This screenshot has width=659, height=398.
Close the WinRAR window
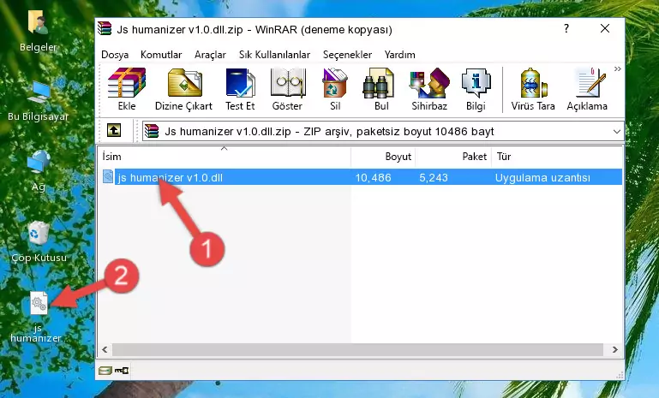pyautogui.click(x=605, y=28)
